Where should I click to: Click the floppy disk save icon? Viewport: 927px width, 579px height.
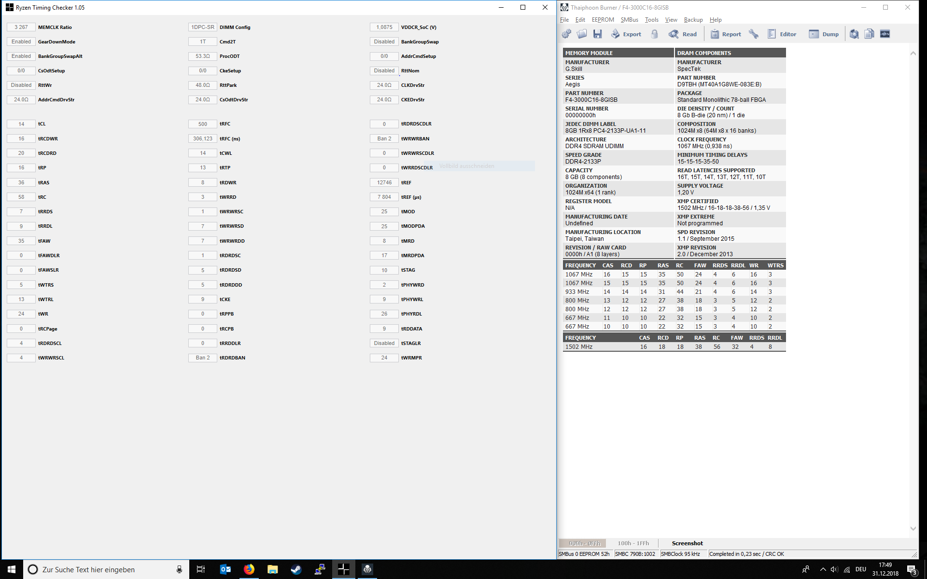(x=598, y=34)
